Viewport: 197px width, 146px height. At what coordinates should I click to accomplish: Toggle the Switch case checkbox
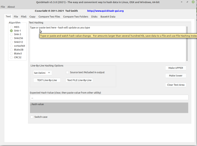coord(32,117)
